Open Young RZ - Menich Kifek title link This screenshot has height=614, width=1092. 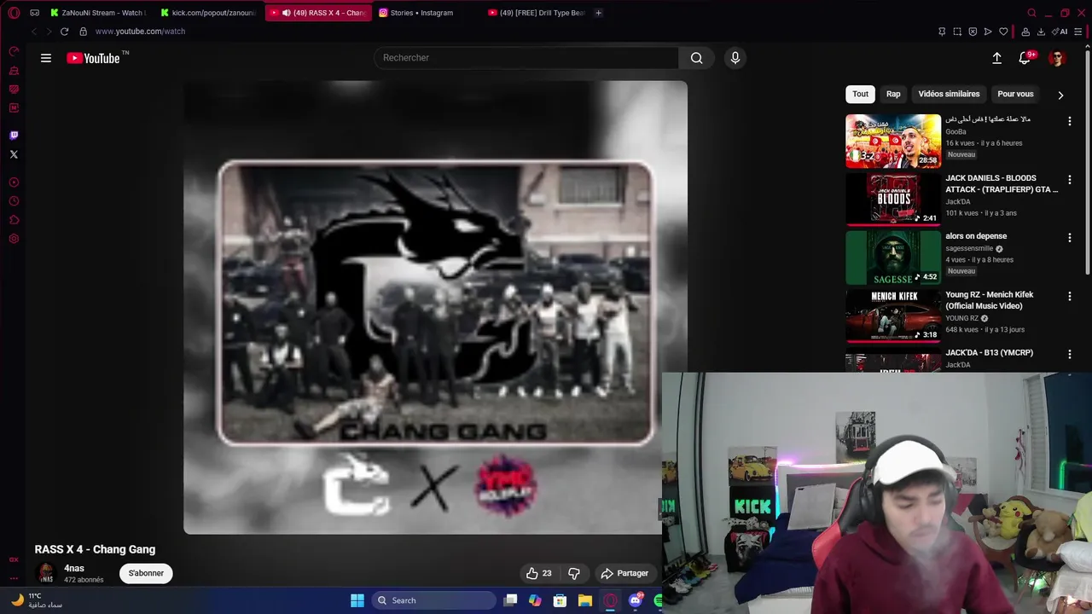pos(990,300)
